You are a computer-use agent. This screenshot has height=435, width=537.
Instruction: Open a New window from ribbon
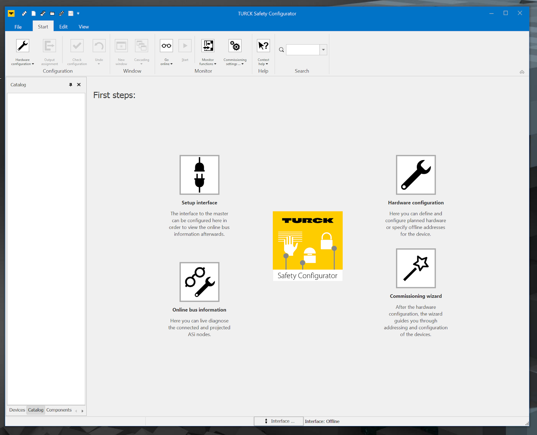121,46
